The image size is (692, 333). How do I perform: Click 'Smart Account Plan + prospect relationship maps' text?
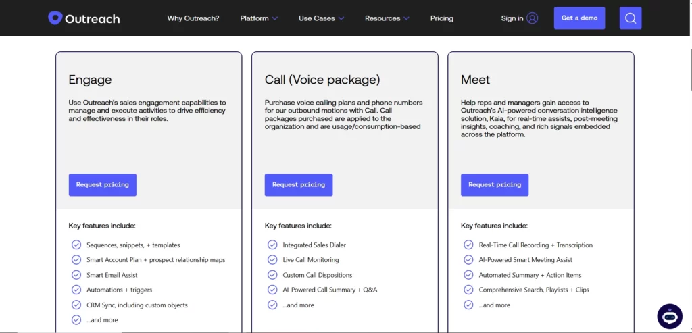[x=156, y=260]
